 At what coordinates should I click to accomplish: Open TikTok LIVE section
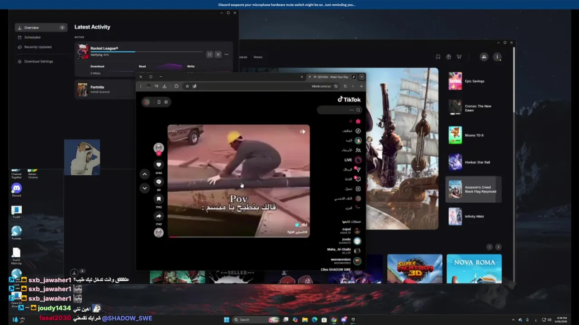(x=352, y=160)
